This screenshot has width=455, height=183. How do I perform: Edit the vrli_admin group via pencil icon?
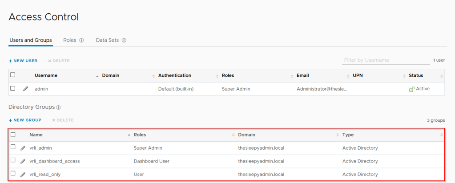point(23,148)
